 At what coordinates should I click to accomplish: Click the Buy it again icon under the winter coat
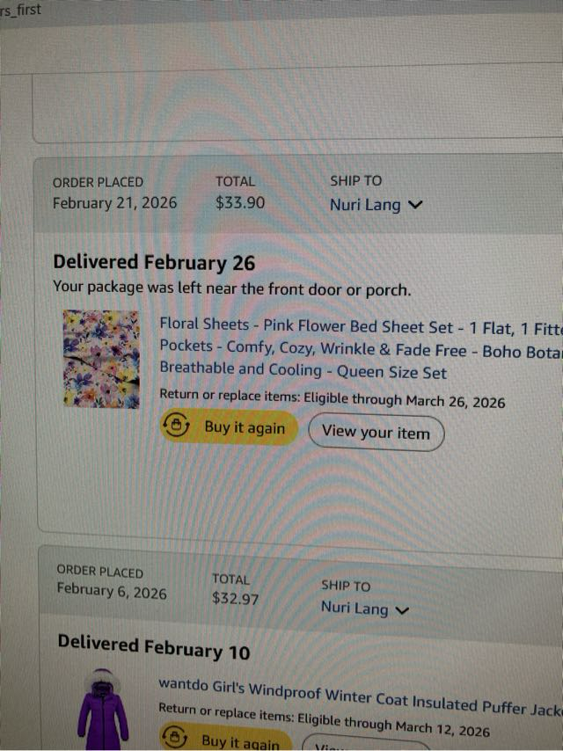176,738
